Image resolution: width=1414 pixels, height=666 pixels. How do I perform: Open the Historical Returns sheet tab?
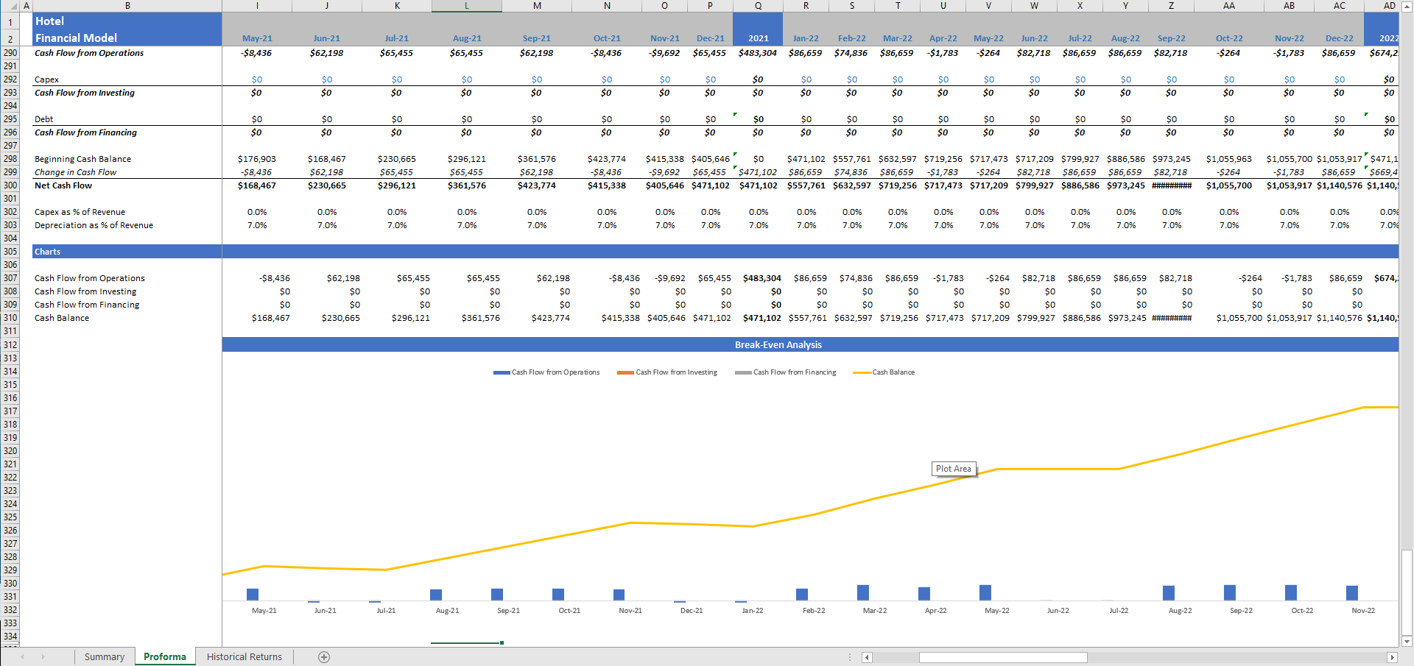click(245, 656)
